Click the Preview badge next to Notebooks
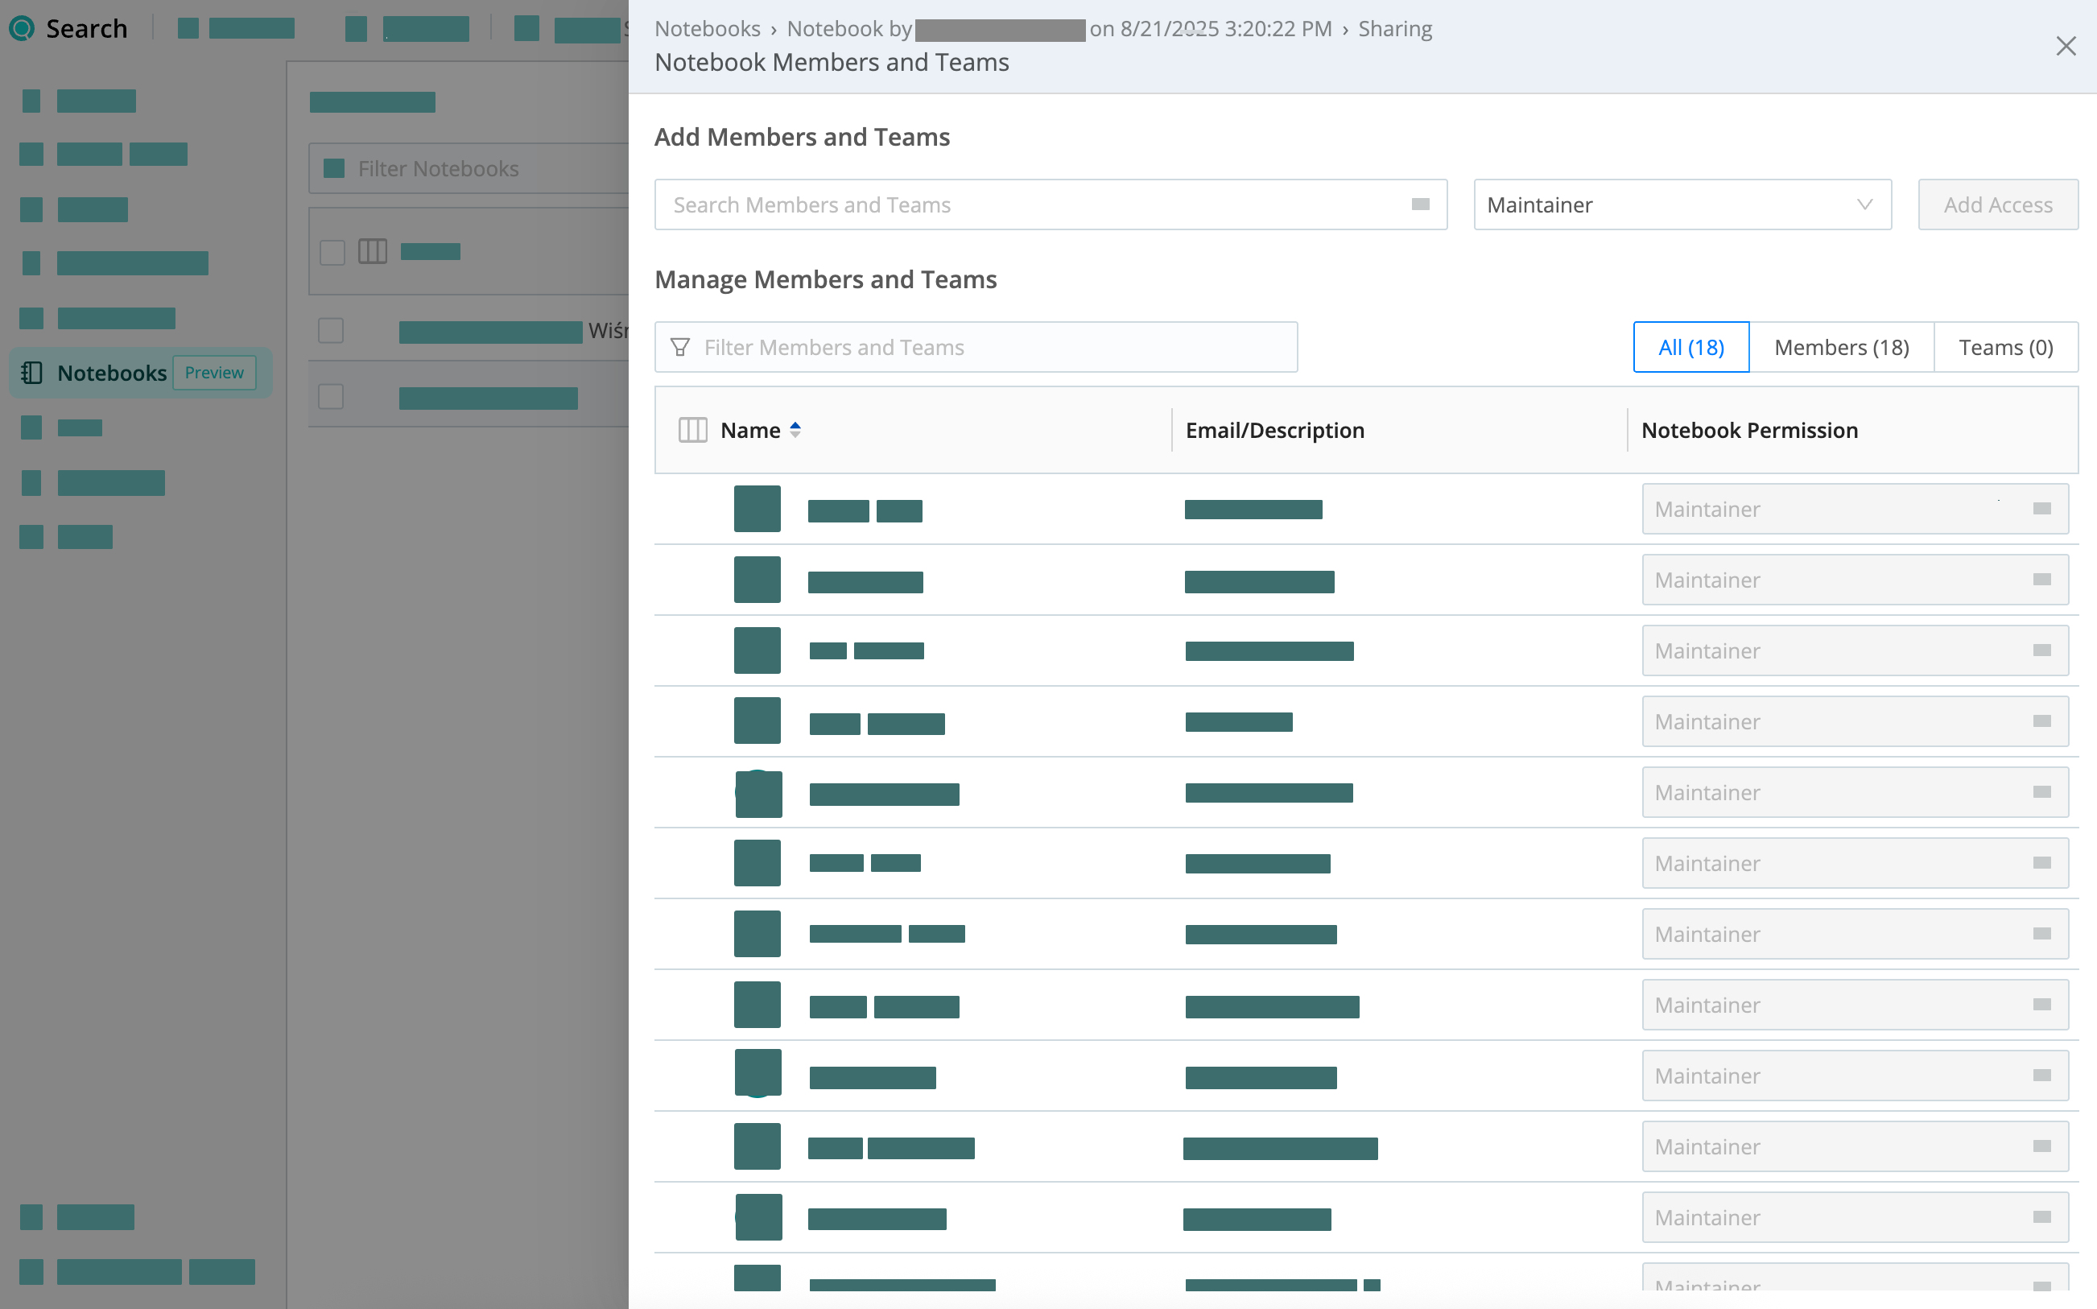 click(x=214, y=373)
